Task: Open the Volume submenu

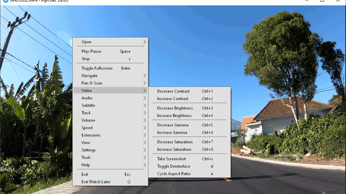Action: (x=88, y=120)
